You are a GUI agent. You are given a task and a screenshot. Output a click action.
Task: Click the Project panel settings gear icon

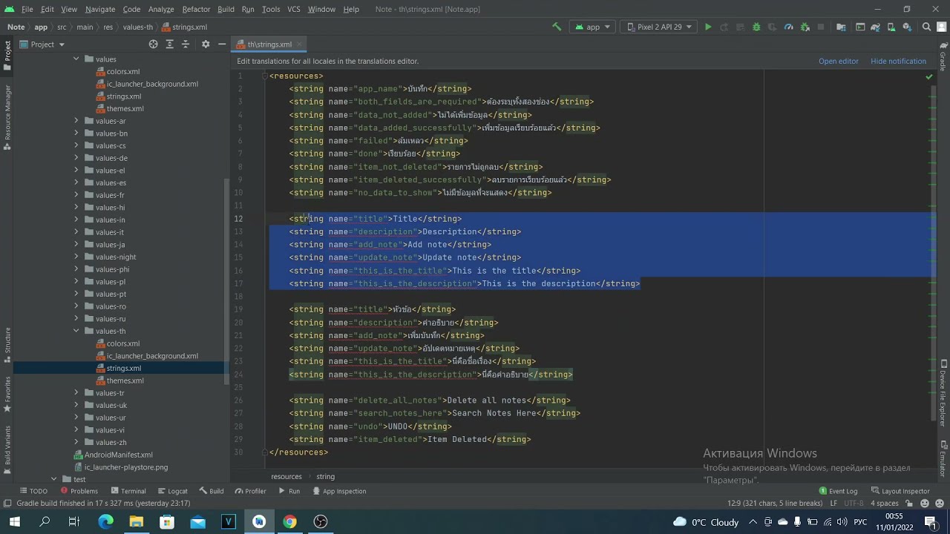tap(206, 44)
